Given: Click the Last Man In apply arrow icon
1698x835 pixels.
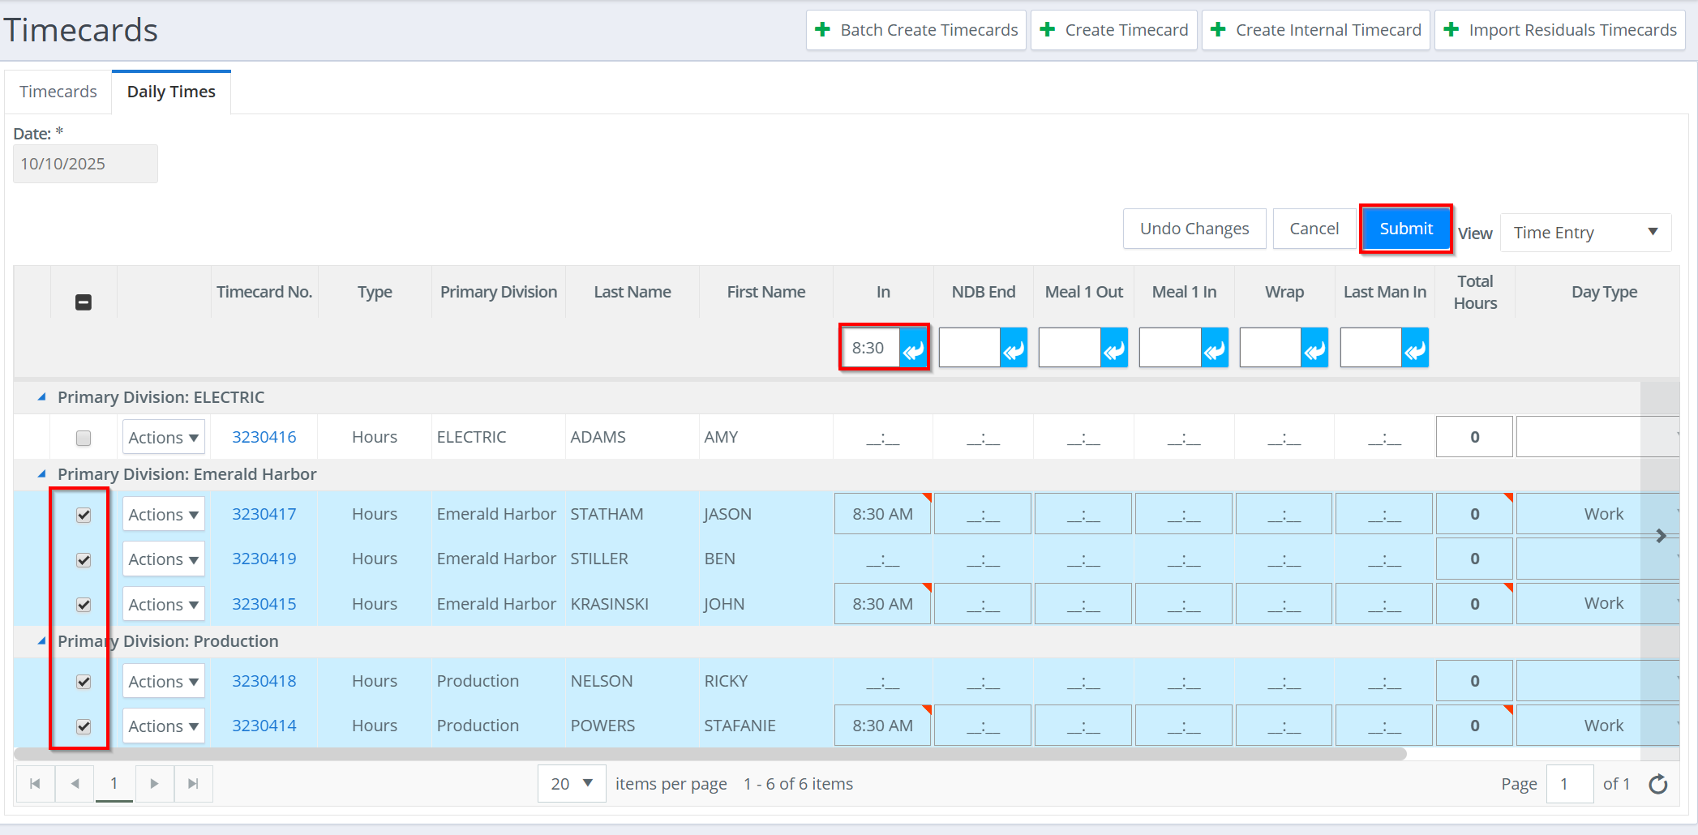Looking at the screenshot, I should (1415, 349).
